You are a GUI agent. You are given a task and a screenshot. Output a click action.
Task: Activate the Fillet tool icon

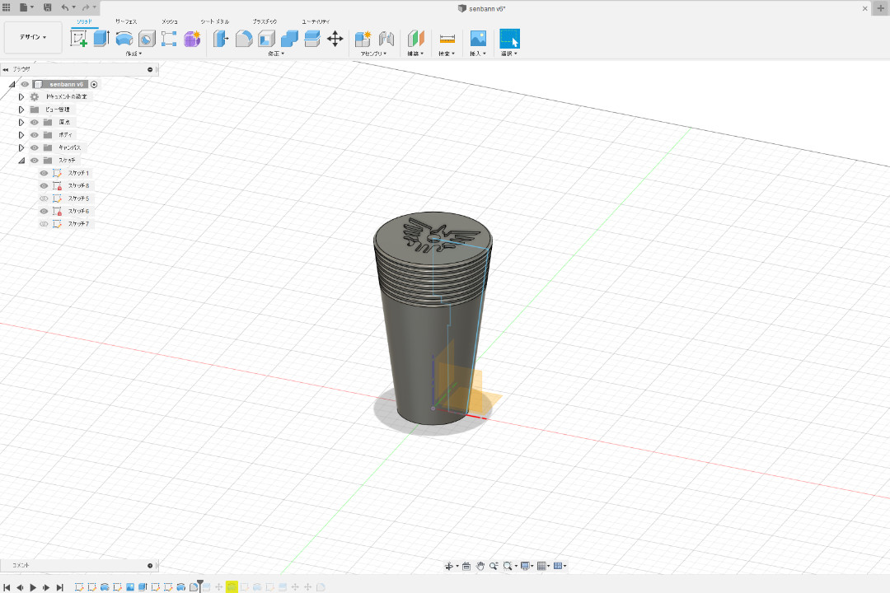244,39
